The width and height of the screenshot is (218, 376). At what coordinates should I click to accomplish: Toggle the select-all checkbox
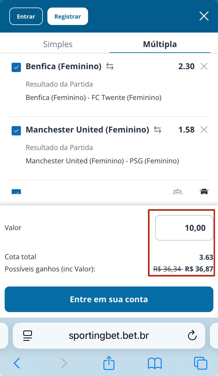tap(16, 192)
